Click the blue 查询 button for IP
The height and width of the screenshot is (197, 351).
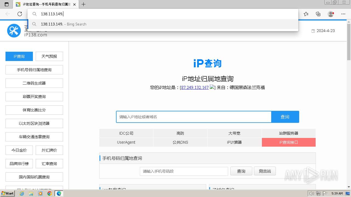tap(285, 117)
